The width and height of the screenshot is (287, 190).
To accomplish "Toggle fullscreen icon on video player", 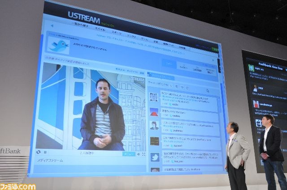I will (x=143, y=154).
